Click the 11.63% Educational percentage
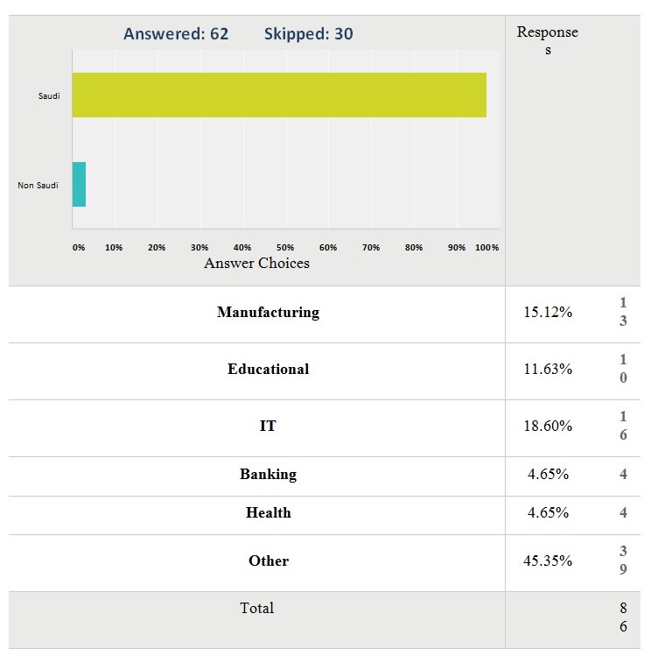 click(x=548, y=369)
